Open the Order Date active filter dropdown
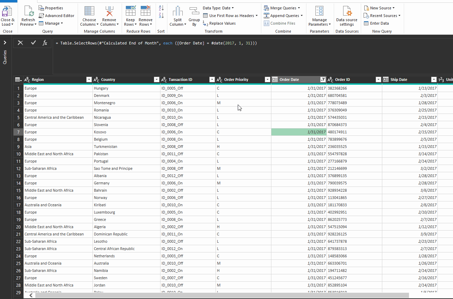The image size is (453, 299). point(323,80)
